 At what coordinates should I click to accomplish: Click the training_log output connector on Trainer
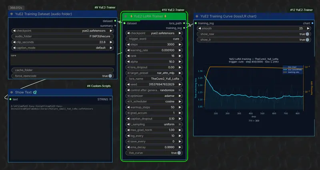(184, 28)
